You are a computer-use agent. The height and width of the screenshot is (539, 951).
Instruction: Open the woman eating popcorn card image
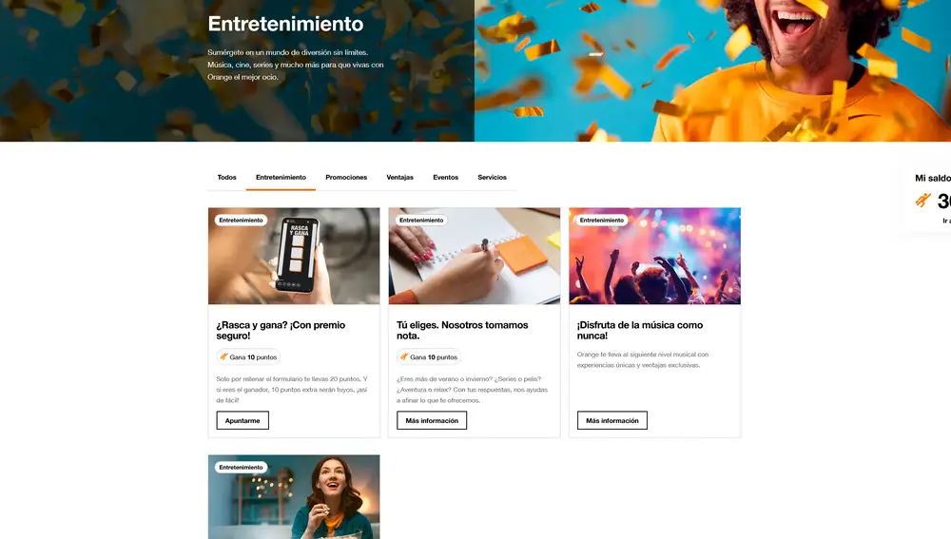pyautogui.click(x=294, y=496)
